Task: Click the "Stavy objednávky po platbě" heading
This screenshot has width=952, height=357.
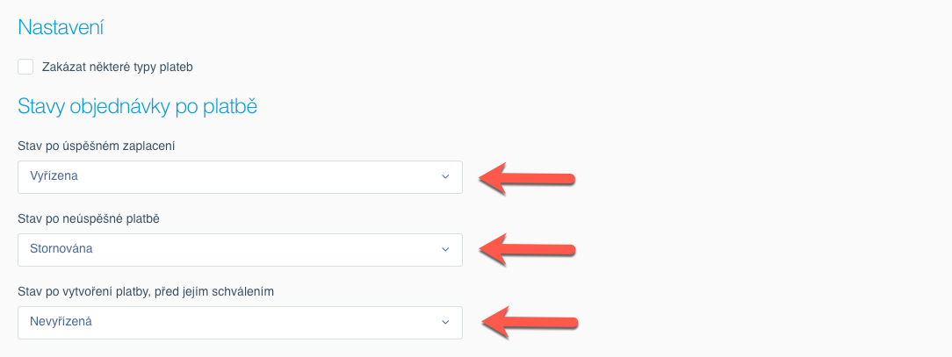Action: pos(137,108)
